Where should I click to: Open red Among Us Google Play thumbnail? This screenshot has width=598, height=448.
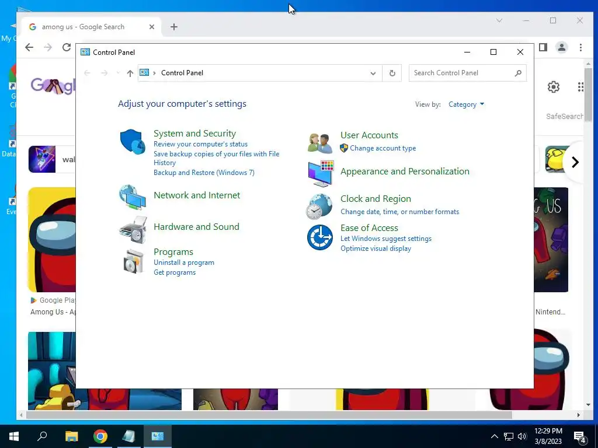click(x=52, y=240)
